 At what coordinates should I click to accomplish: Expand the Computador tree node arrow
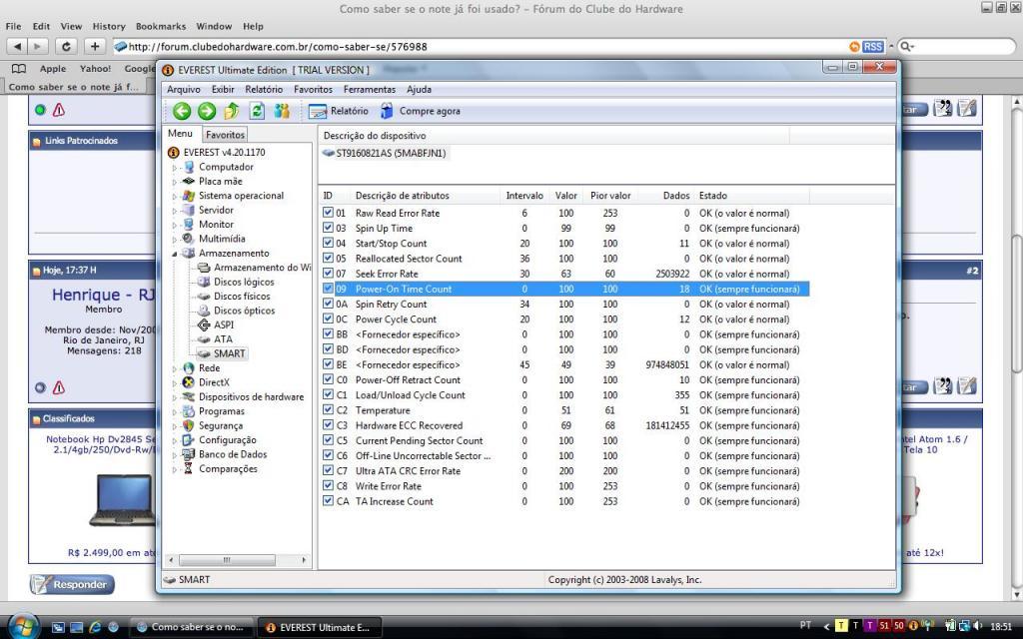click(174, 168)
